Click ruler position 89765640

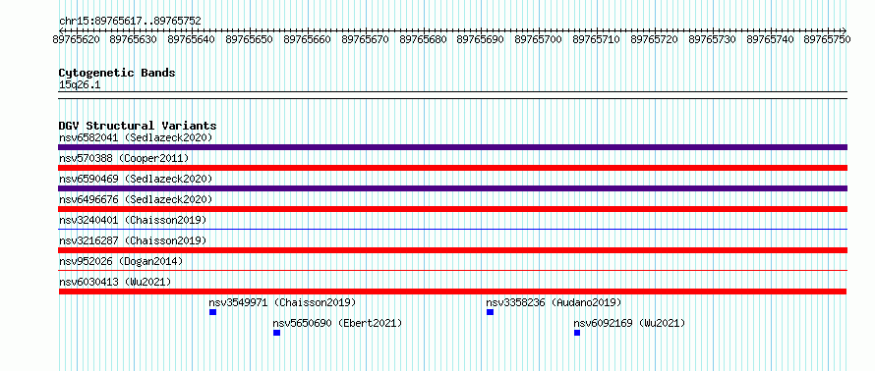click(191, 39)
